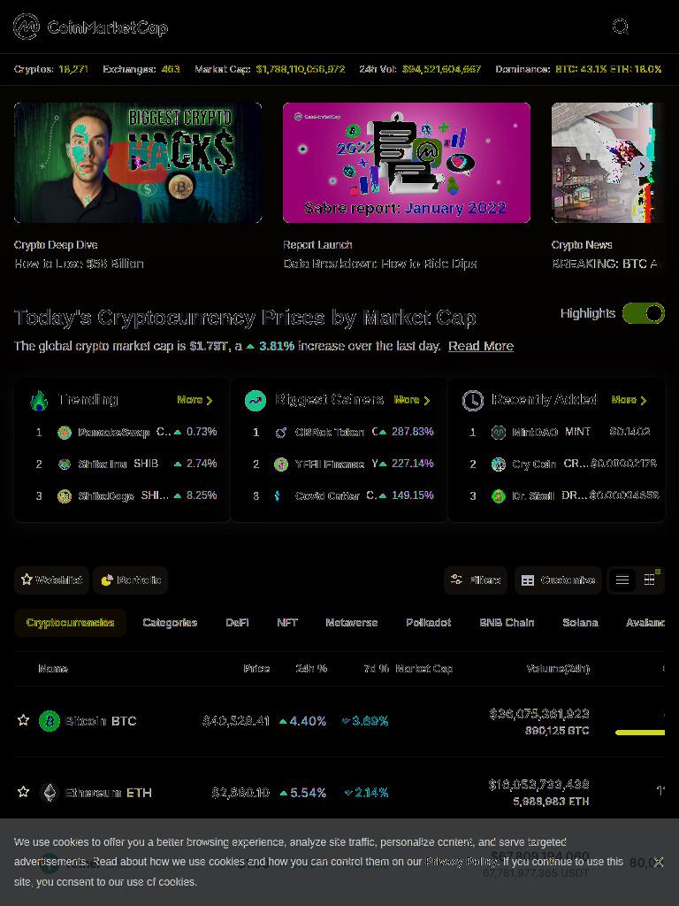
Task: Sort by the Volume(24h) column header
Action: coord(558,669)
